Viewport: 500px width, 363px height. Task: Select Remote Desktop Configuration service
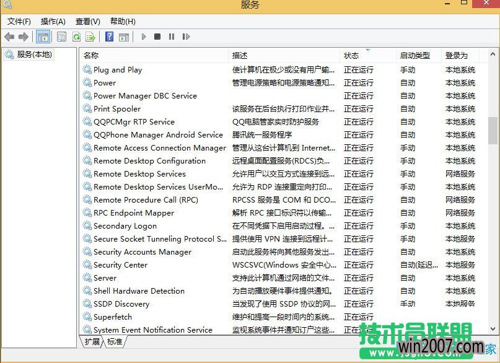284,160
